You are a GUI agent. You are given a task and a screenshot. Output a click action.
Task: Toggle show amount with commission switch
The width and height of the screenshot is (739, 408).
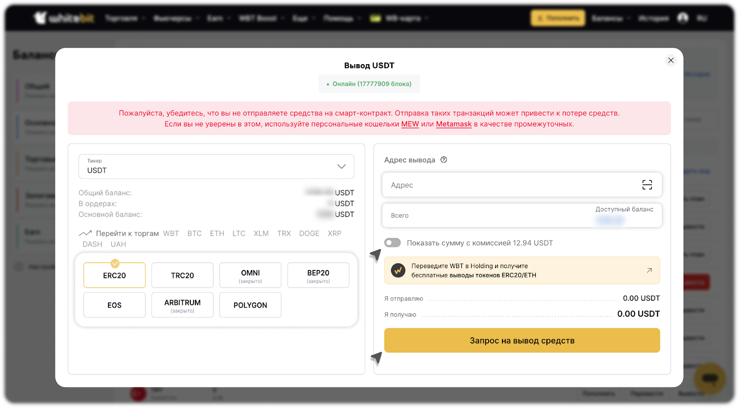pyautogui.click(x=393, y=243)
